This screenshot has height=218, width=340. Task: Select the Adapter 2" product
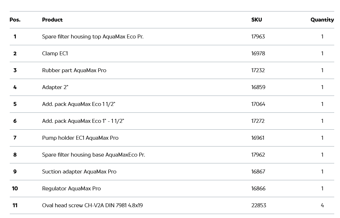point(55,87)
